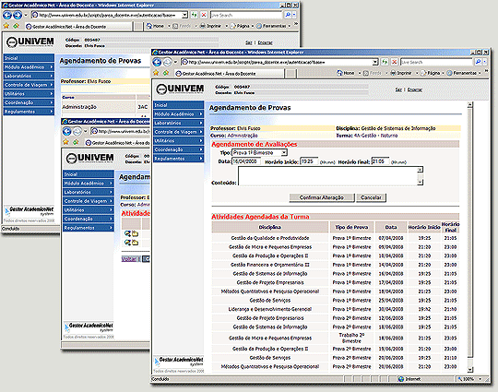Open address bar dropdown arrow in front window
498x392 pixels.
375,62
